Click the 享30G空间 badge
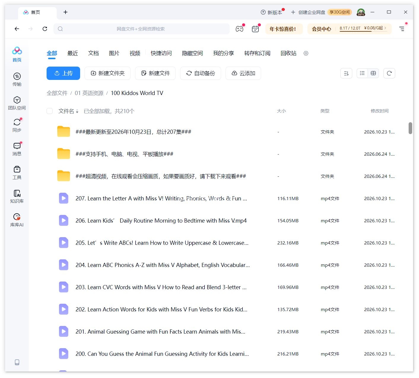419x378 pixels. (339, 12)
